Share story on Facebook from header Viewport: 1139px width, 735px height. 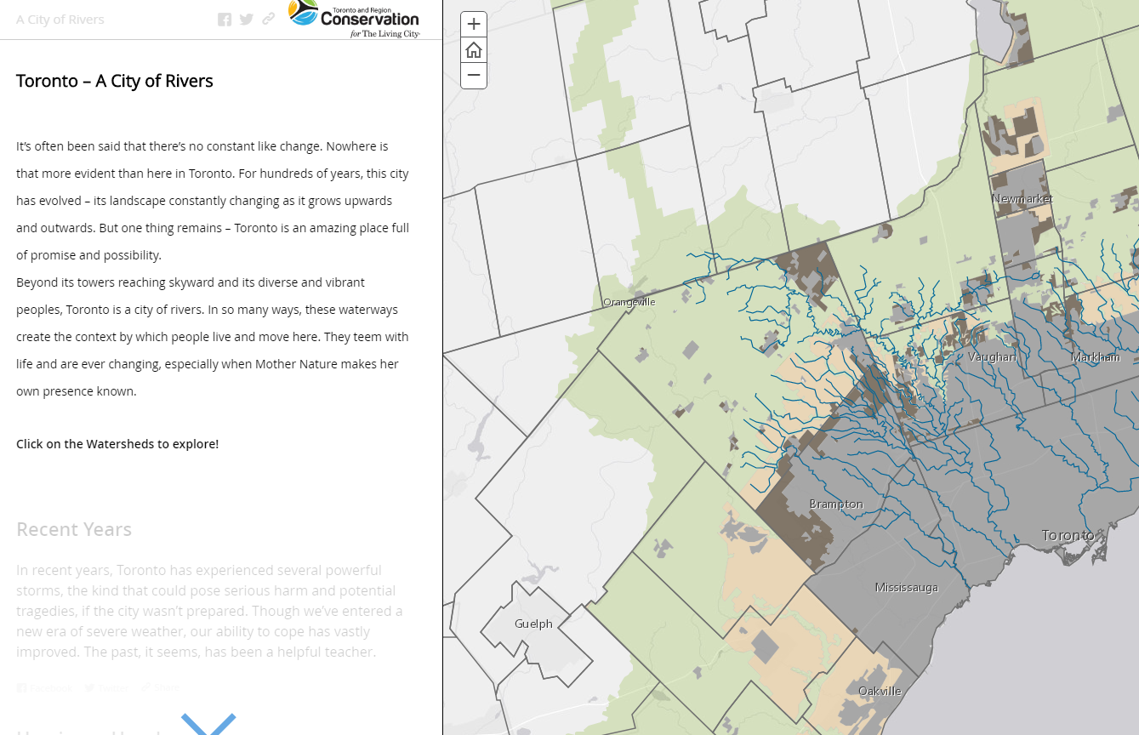(x=225, y=20)
